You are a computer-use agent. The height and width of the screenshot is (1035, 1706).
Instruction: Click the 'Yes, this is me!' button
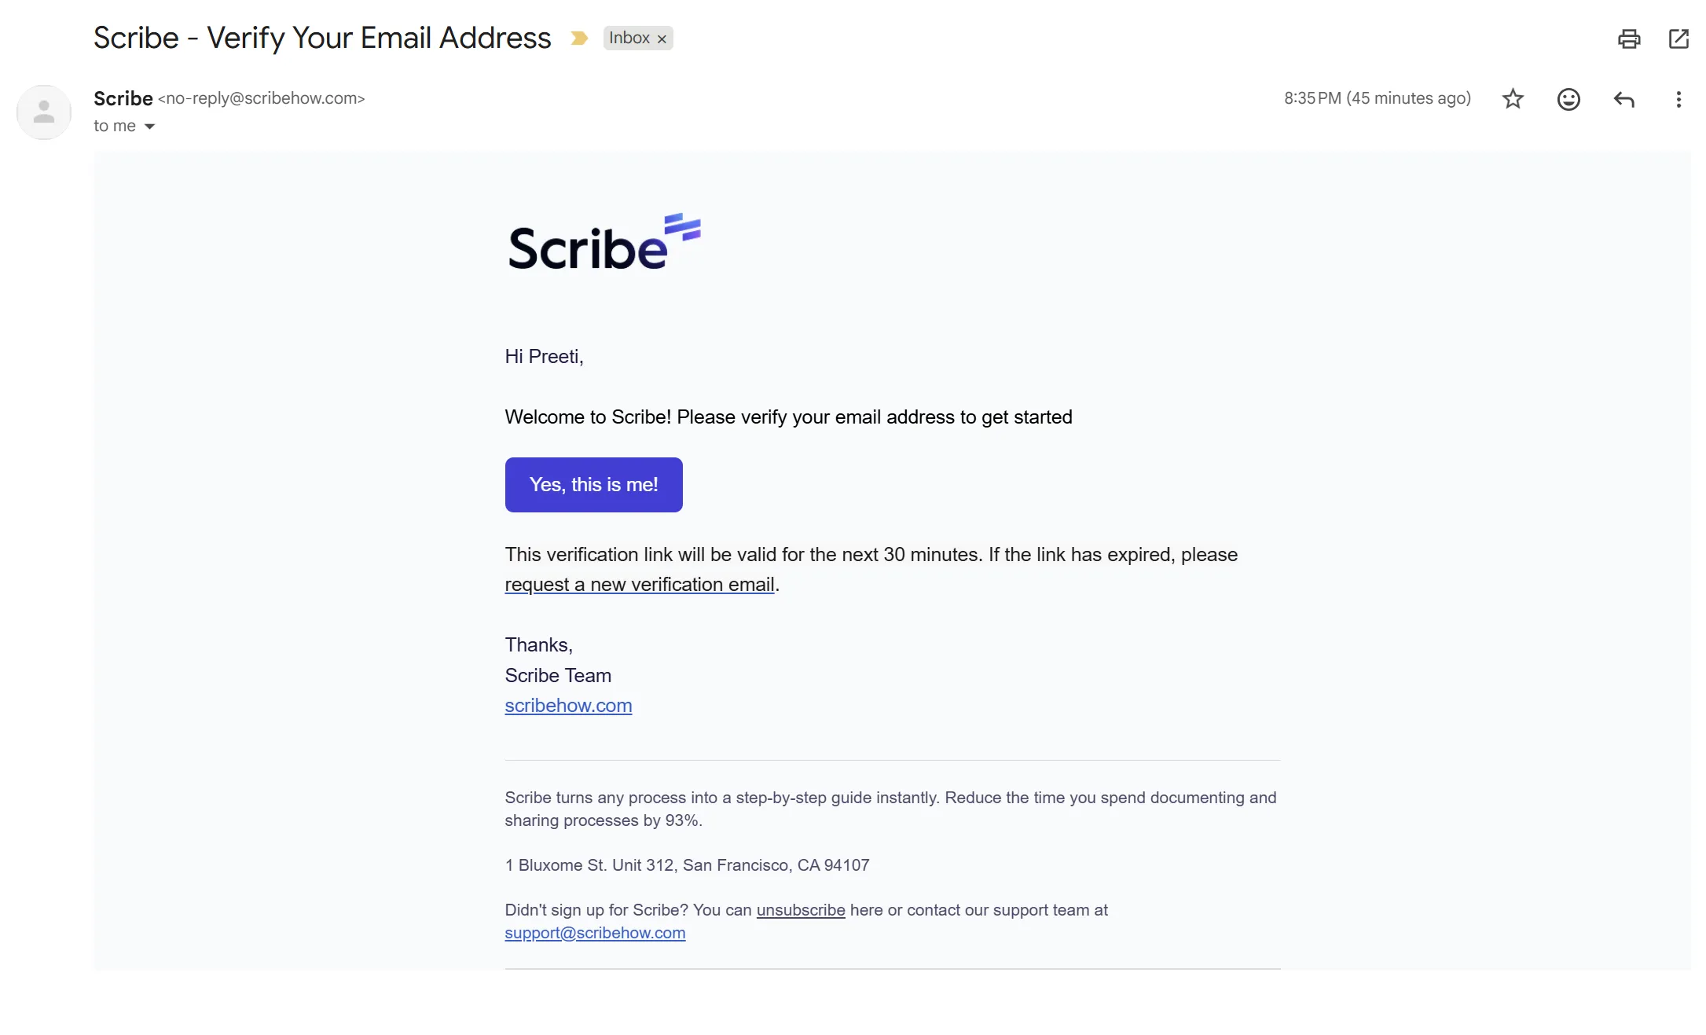(x=593, y=485)
